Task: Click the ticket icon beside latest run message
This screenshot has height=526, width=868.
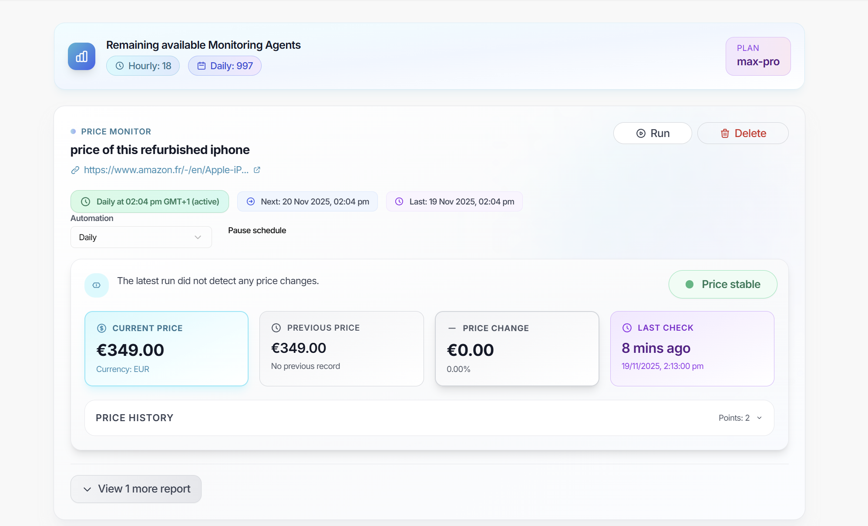Action: click(x=97, y=285)
